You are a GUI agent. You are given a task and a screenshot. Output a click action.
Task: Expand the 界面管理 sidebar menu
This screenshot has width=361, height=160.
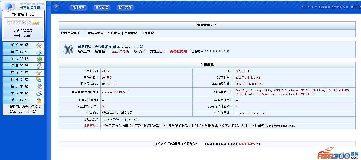(24, 73)
